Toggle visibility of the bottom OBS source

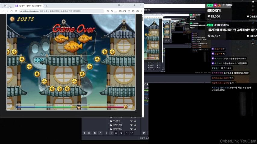(x=131, y=129)
